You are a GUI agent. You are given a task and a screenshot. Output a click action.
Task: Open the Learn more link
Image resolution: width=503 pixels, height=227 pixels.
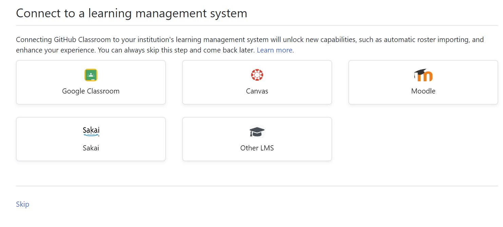274,50
